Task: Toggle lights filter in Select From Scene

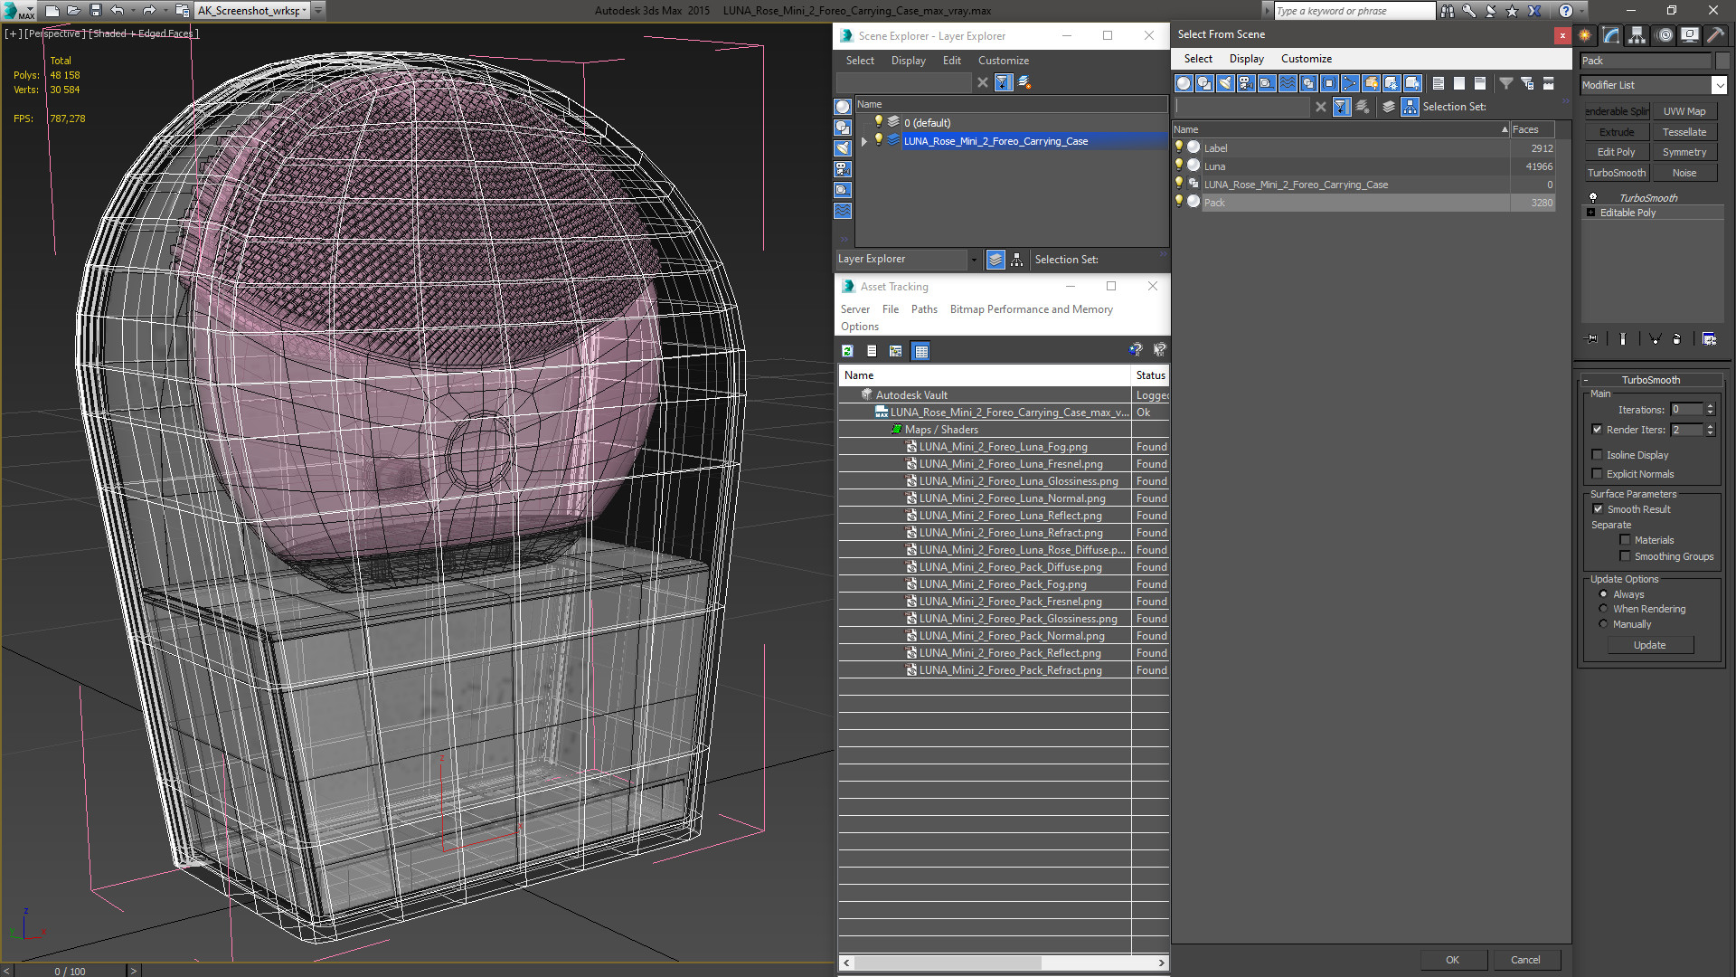Action: click(x=1225, y=83)
